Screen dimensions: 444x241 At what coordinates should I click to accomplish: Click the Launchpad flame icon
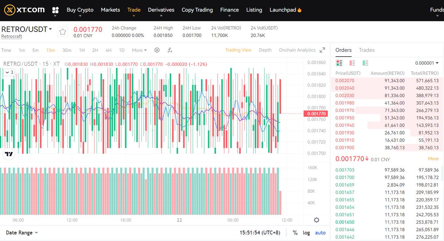pos(299,10)
